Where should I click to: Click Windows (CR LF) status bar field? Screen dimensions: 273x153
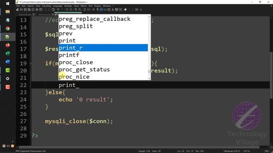(232, 151)
